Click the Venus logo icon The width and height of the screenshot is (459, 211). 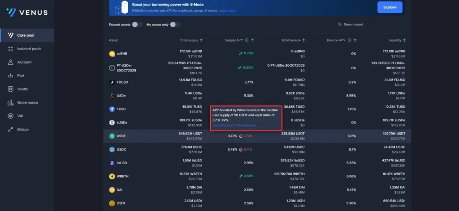pos(11,12)
